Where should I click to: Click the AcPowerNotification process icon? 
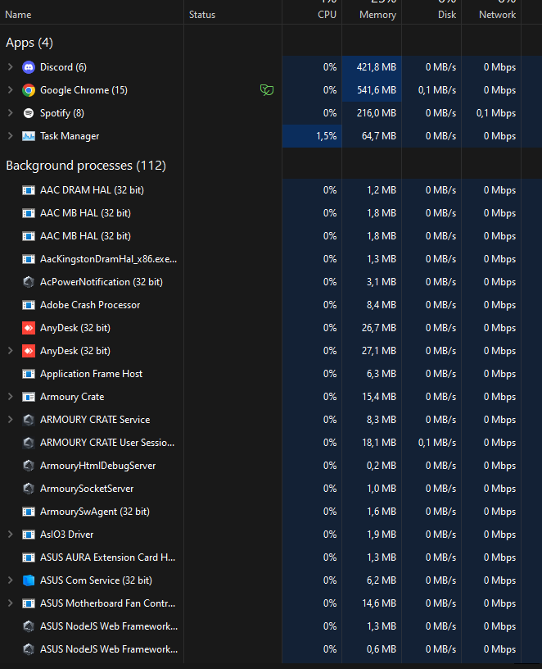tap(29, 282)
